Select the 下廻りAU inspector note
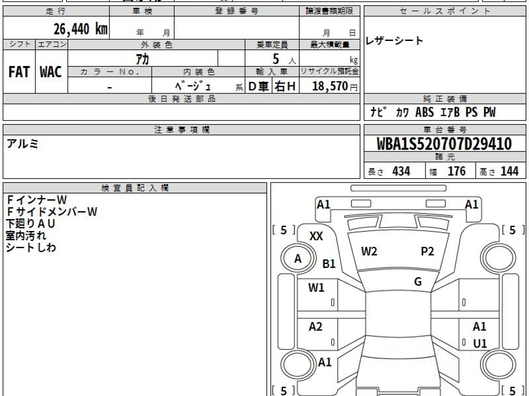529x396 pixels. coord(31,224)
